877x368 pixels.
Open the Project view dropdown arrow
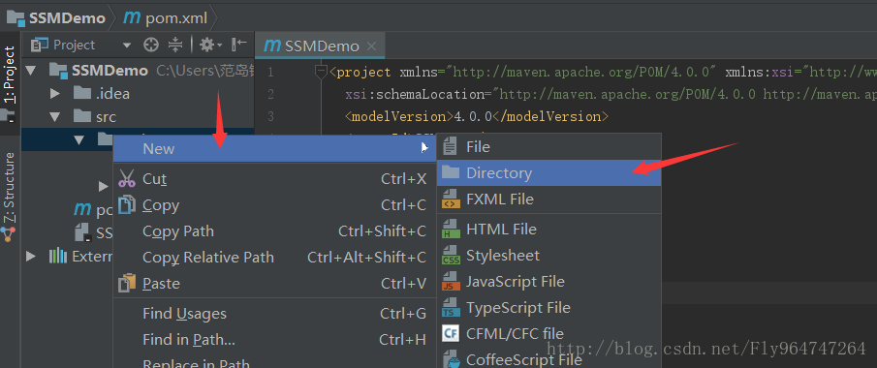pyautogui.click(x=127, y=46)
